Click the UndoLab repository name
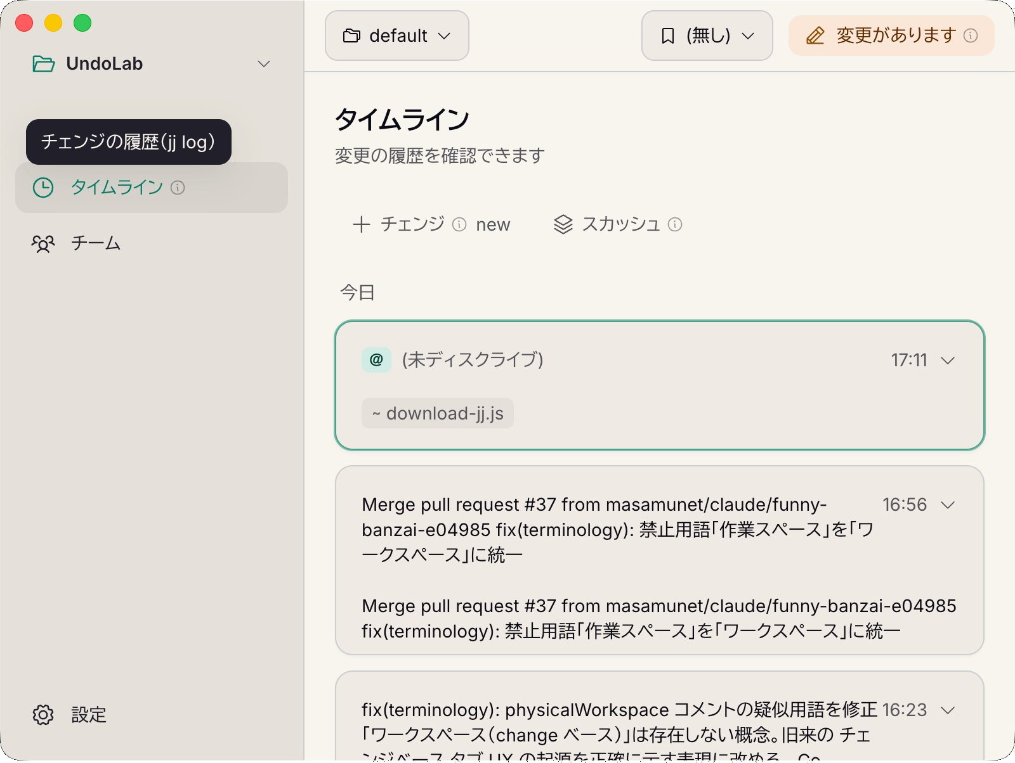 coord(105,64)
